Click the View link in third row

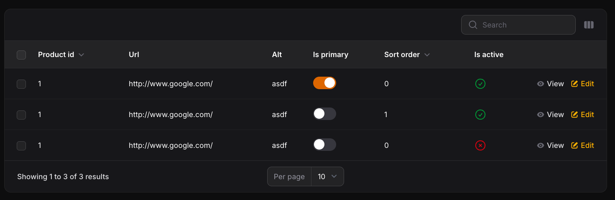tap(551, 145)
